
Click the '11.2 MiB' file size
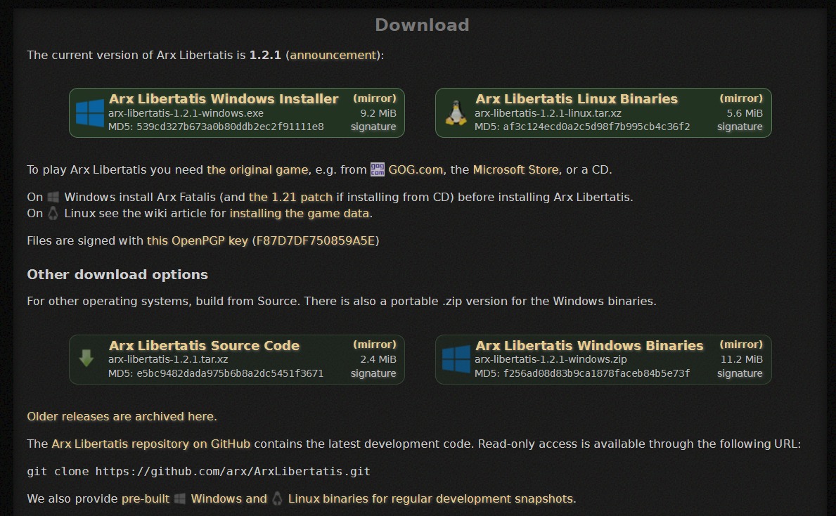tap(742, 360)
